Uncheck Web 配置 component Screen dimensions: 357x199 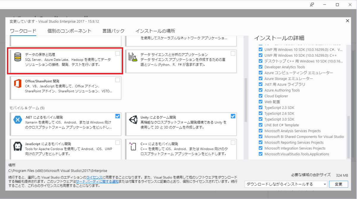261,102
